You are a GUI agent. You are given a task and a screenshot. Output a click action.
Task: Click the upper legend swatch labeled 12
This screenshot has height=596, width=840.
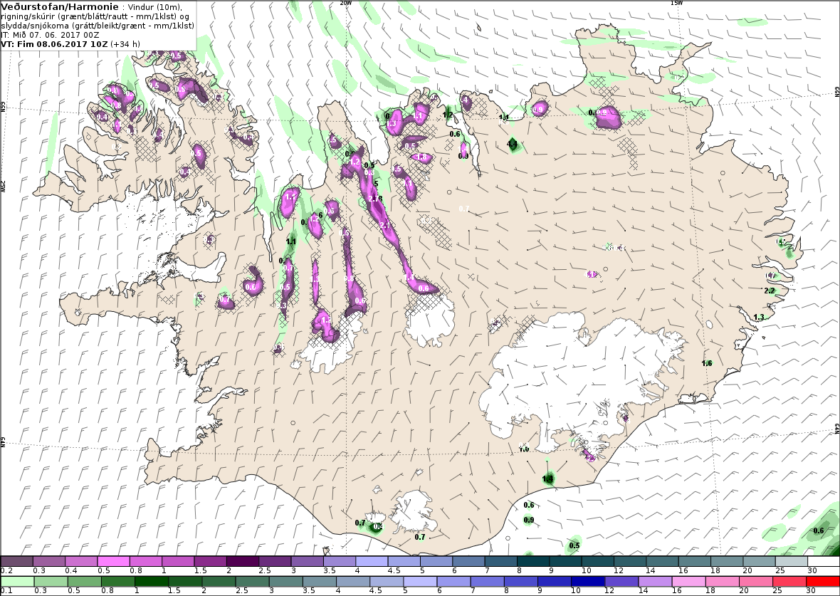tap(630, 561)
